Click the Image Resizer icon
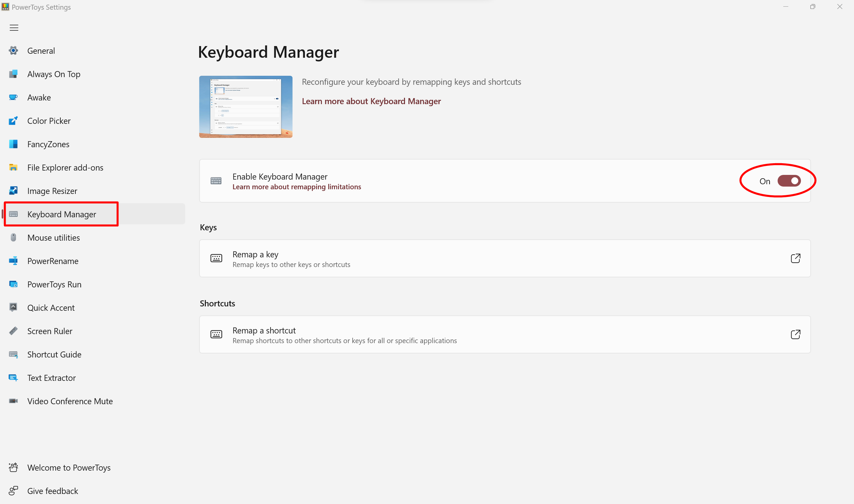 click(x=13, y=191)
